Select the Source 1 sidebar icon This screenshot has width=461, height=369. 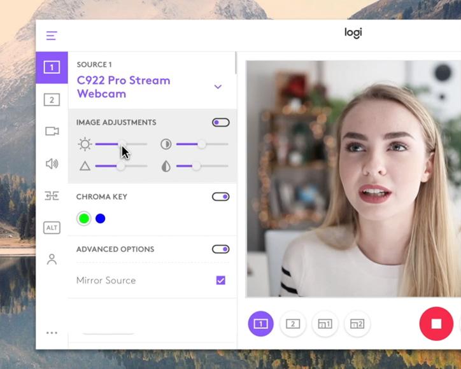point(52,67)
